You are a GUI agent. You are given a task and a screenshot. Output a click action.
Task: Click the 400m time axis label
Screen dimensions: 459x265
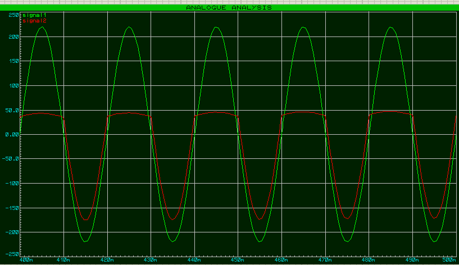tap(26, 260)
